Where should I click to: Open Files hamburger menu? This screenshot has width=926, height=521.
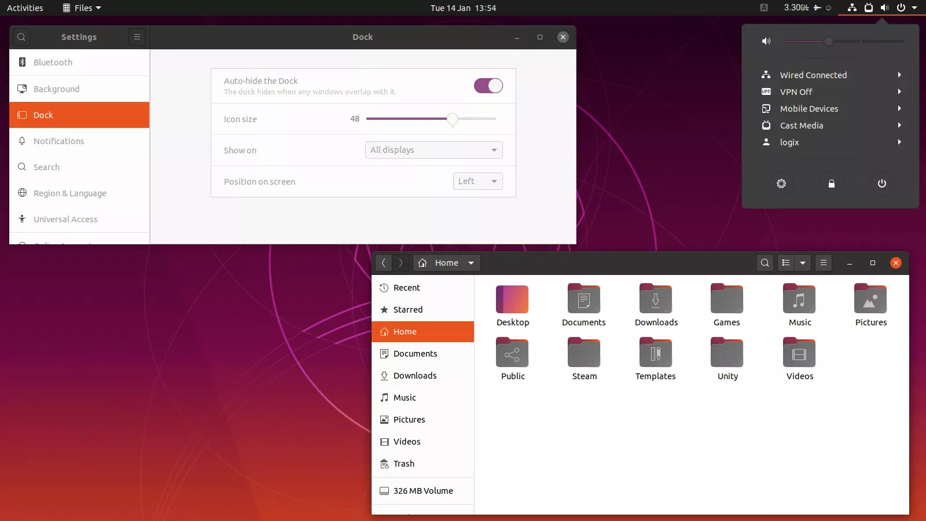click(824, 263)
